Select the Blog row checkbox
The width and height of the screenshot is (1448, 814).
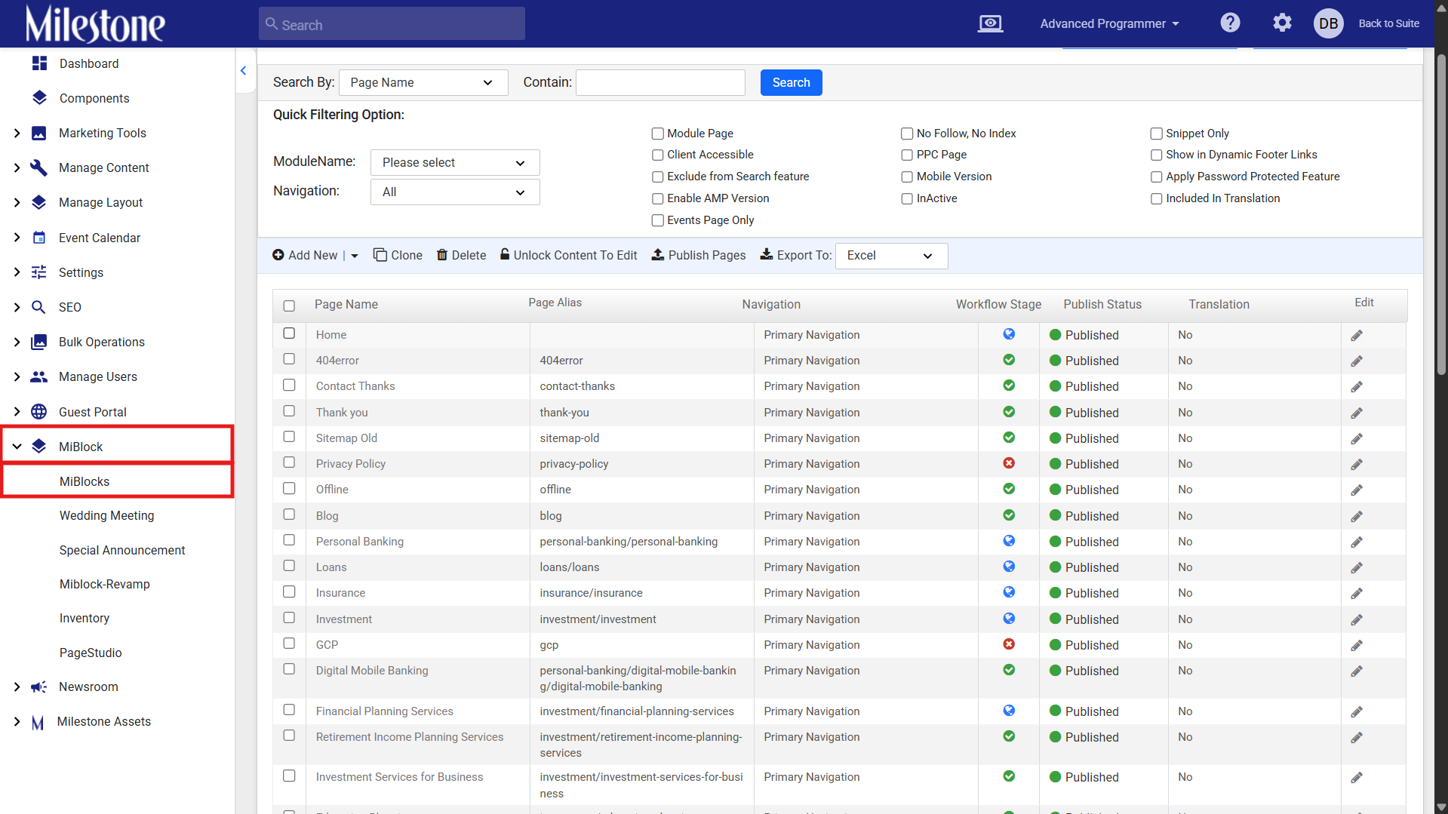pos(289,515)
